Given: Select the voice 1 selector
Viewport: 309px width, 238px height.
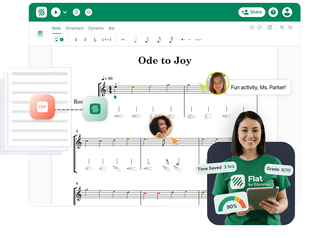Looking at the screenshot, I should 59,40.
